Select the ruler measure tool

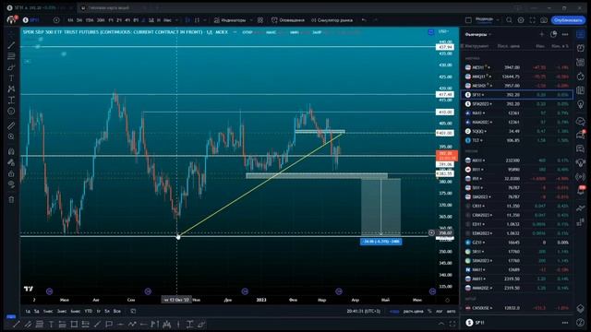pos(11,125)
